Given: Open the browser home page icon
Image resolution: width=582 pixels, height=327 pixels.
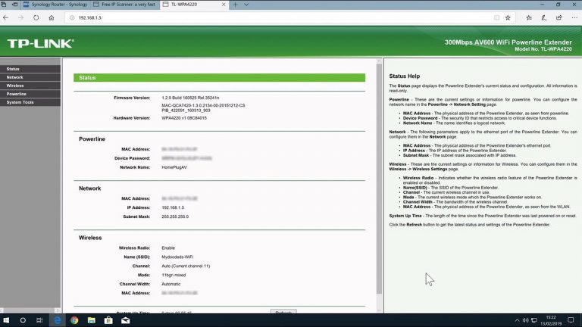Looking at the screenshot, I should point(52,17).
